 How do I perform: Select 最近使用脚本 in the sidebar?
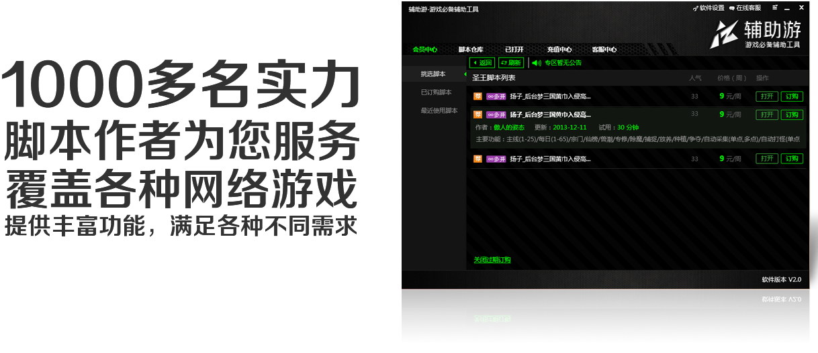point(439,111)
